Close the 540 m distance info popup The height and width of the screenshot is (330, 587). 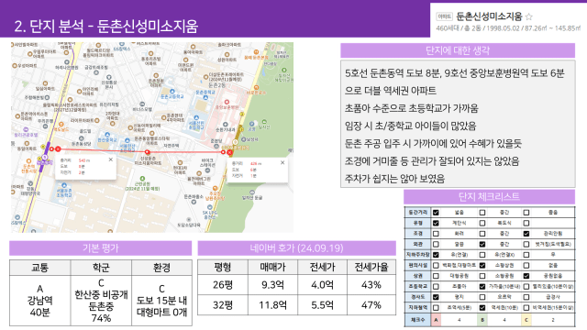pos(110,159)
